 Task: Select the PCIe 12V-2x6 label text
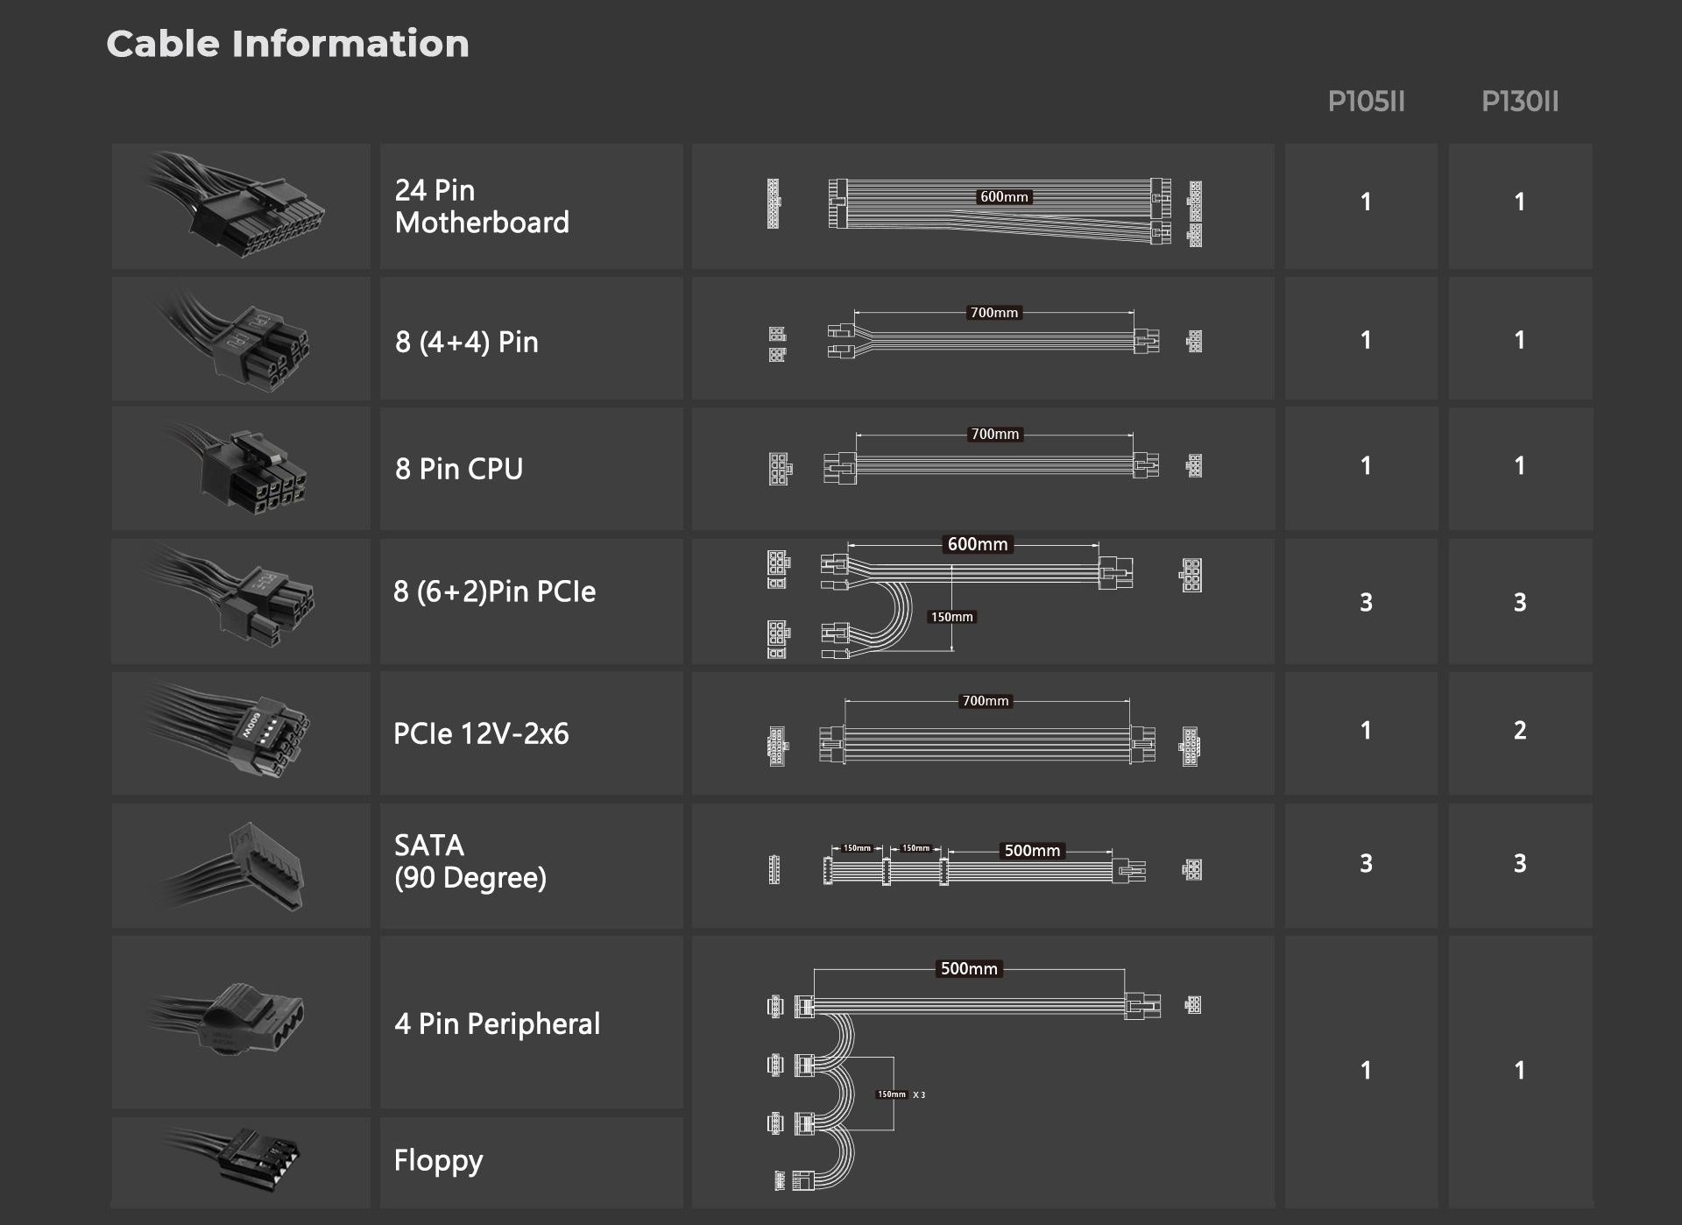click(x=481, y=733)
